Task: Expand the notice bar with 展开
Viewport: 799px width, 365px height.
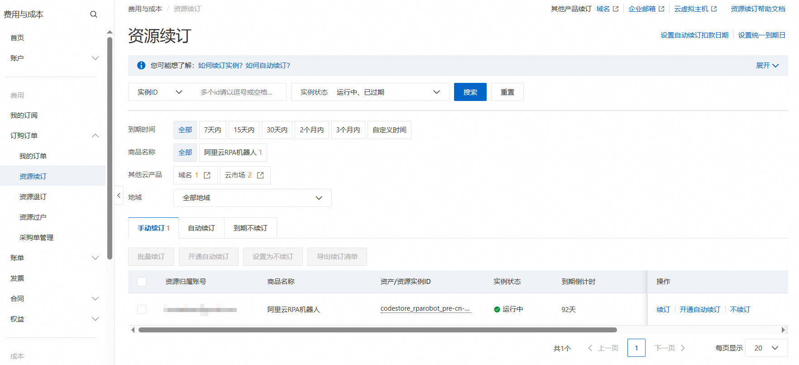Action: pyautogui.click(x=767, y=66)
